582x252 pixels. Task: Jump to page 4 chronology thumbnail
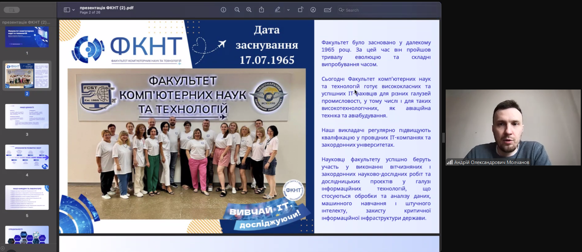[x=27, y=157]
